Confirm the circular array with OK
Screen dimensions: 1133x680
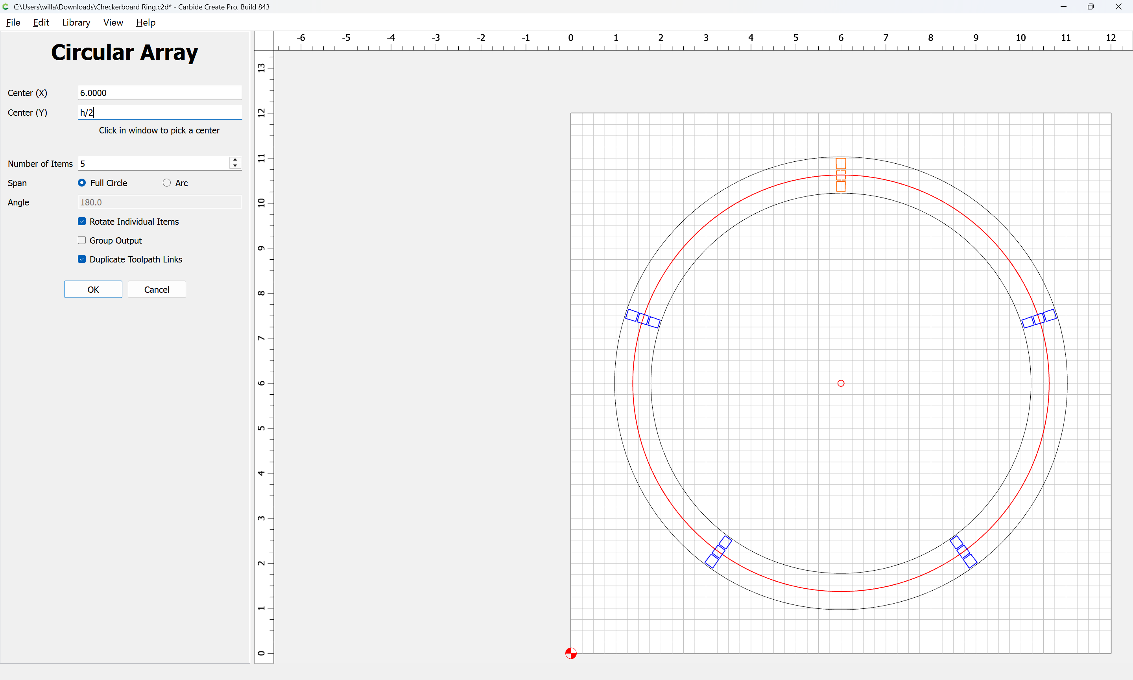click(93, 289)
